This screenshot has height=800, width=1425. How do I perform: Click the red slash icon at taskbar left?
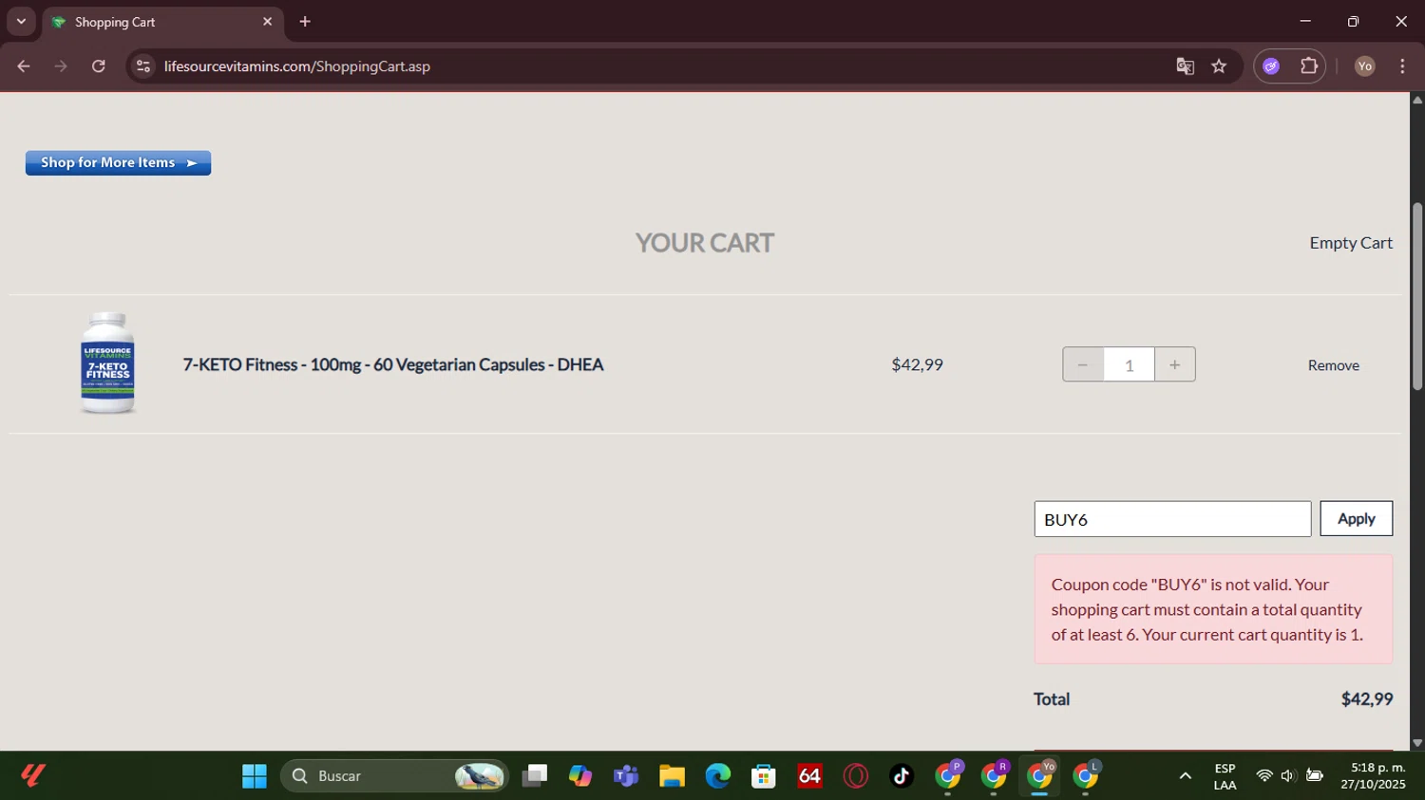coord(33,776)
